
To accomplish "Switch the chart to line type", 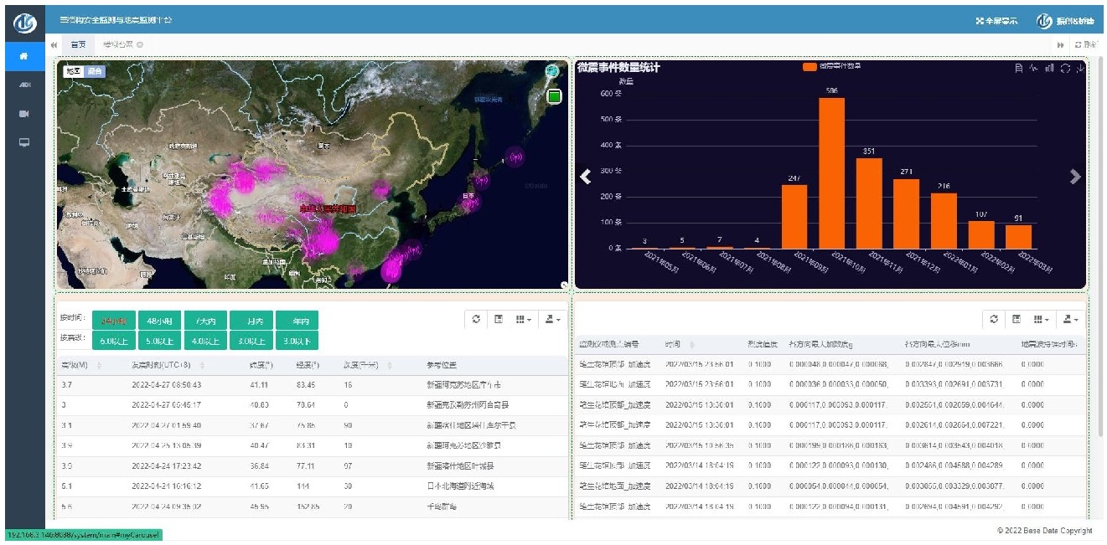I will coord(1033,69).
